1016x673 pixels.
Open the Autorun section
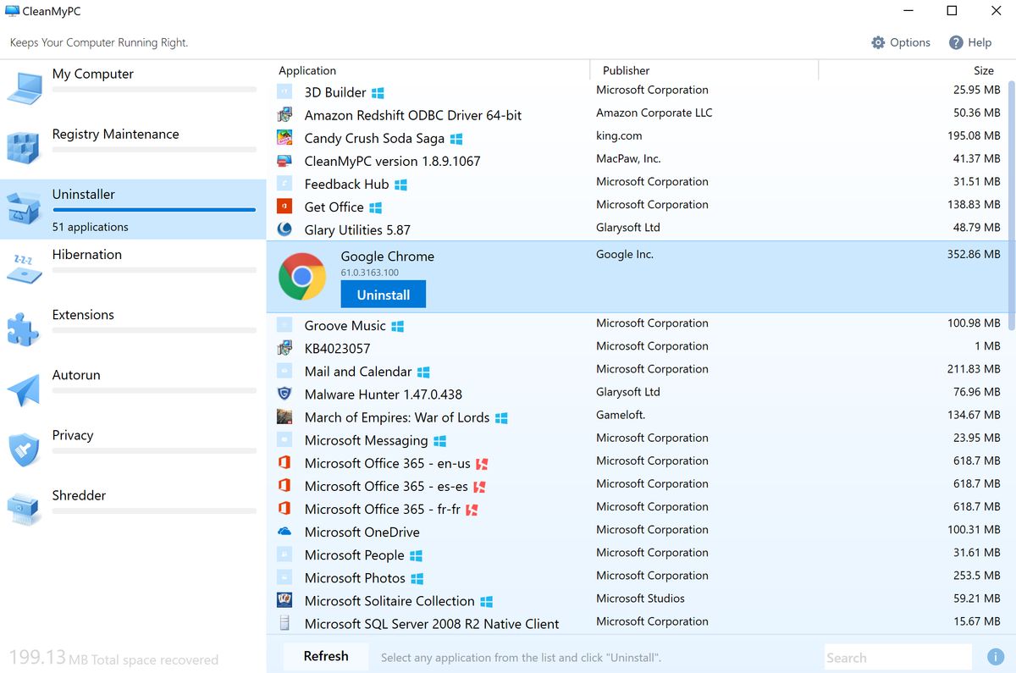tap(76, 375)
